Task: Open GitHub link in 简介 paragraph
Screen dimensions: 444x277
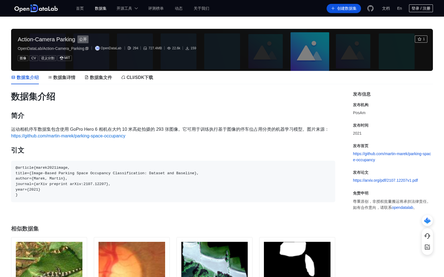Action: 68,136
